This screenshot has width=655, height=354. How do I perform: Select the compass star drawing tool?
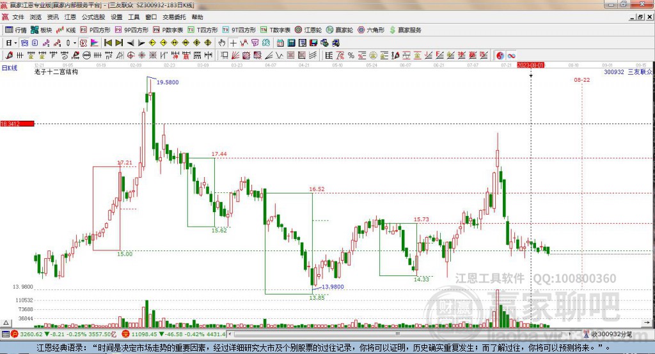142,55
